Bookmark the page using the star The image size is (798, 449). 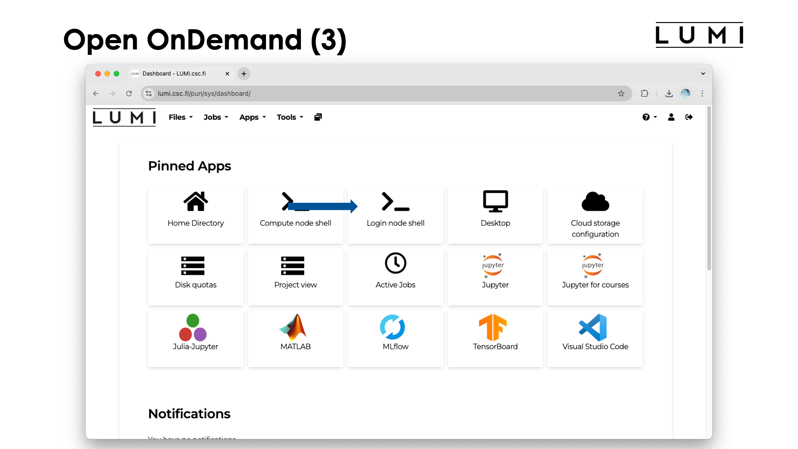coord(622,94)
